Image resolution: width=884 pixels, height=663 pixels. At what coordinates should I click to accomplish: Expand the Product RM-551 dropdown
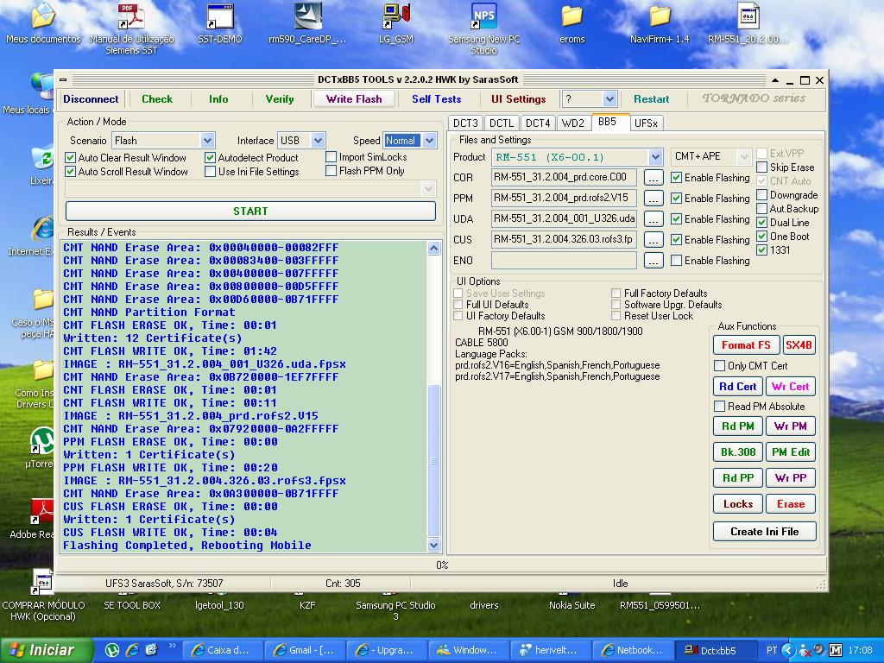pos(655,157)
